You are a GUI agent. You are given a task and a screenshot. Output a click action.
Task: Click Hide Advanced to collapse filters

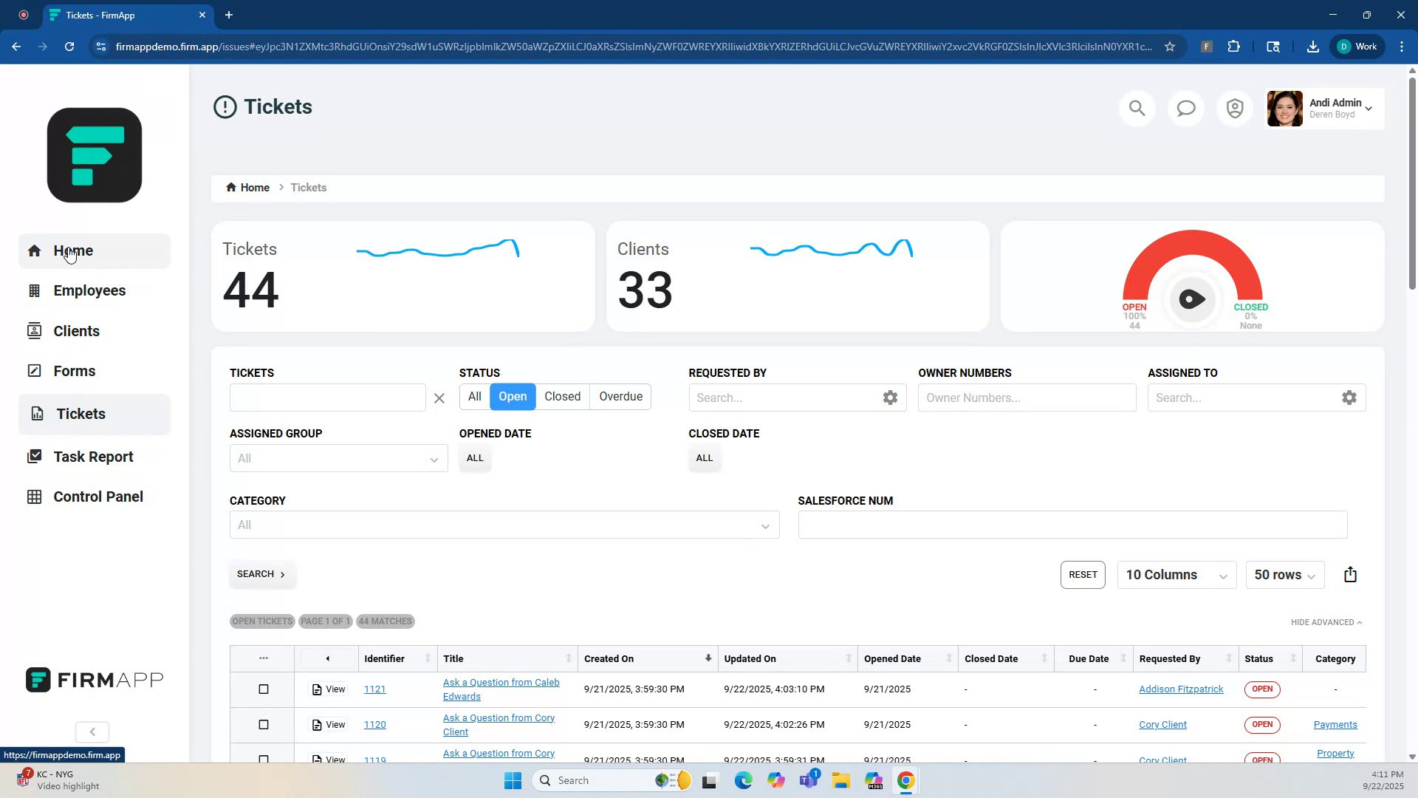pyautogui.click(x=1326, y=622)
